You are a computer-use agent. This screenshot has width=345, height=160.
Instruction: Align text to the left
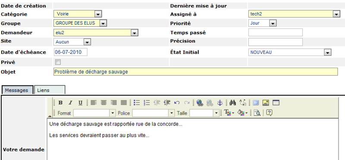[94, 103]
